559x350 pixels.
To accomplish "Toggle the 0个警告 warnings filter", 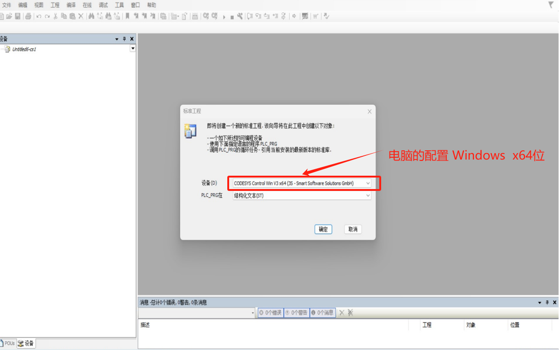I will [x=296, y=313].
